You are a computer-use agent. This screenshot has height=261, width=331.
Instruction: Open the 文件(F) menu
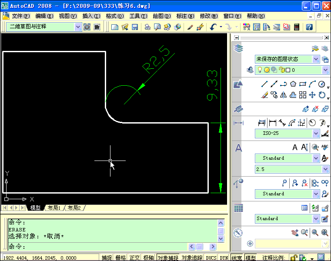click(21, 16)
